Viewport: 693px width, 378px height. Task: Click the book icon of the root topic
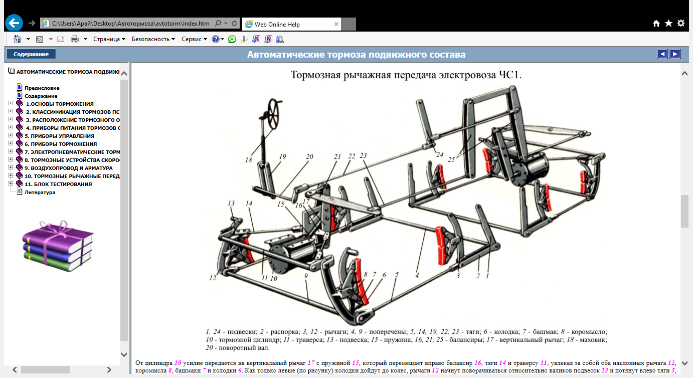click(x=12, y=72)
